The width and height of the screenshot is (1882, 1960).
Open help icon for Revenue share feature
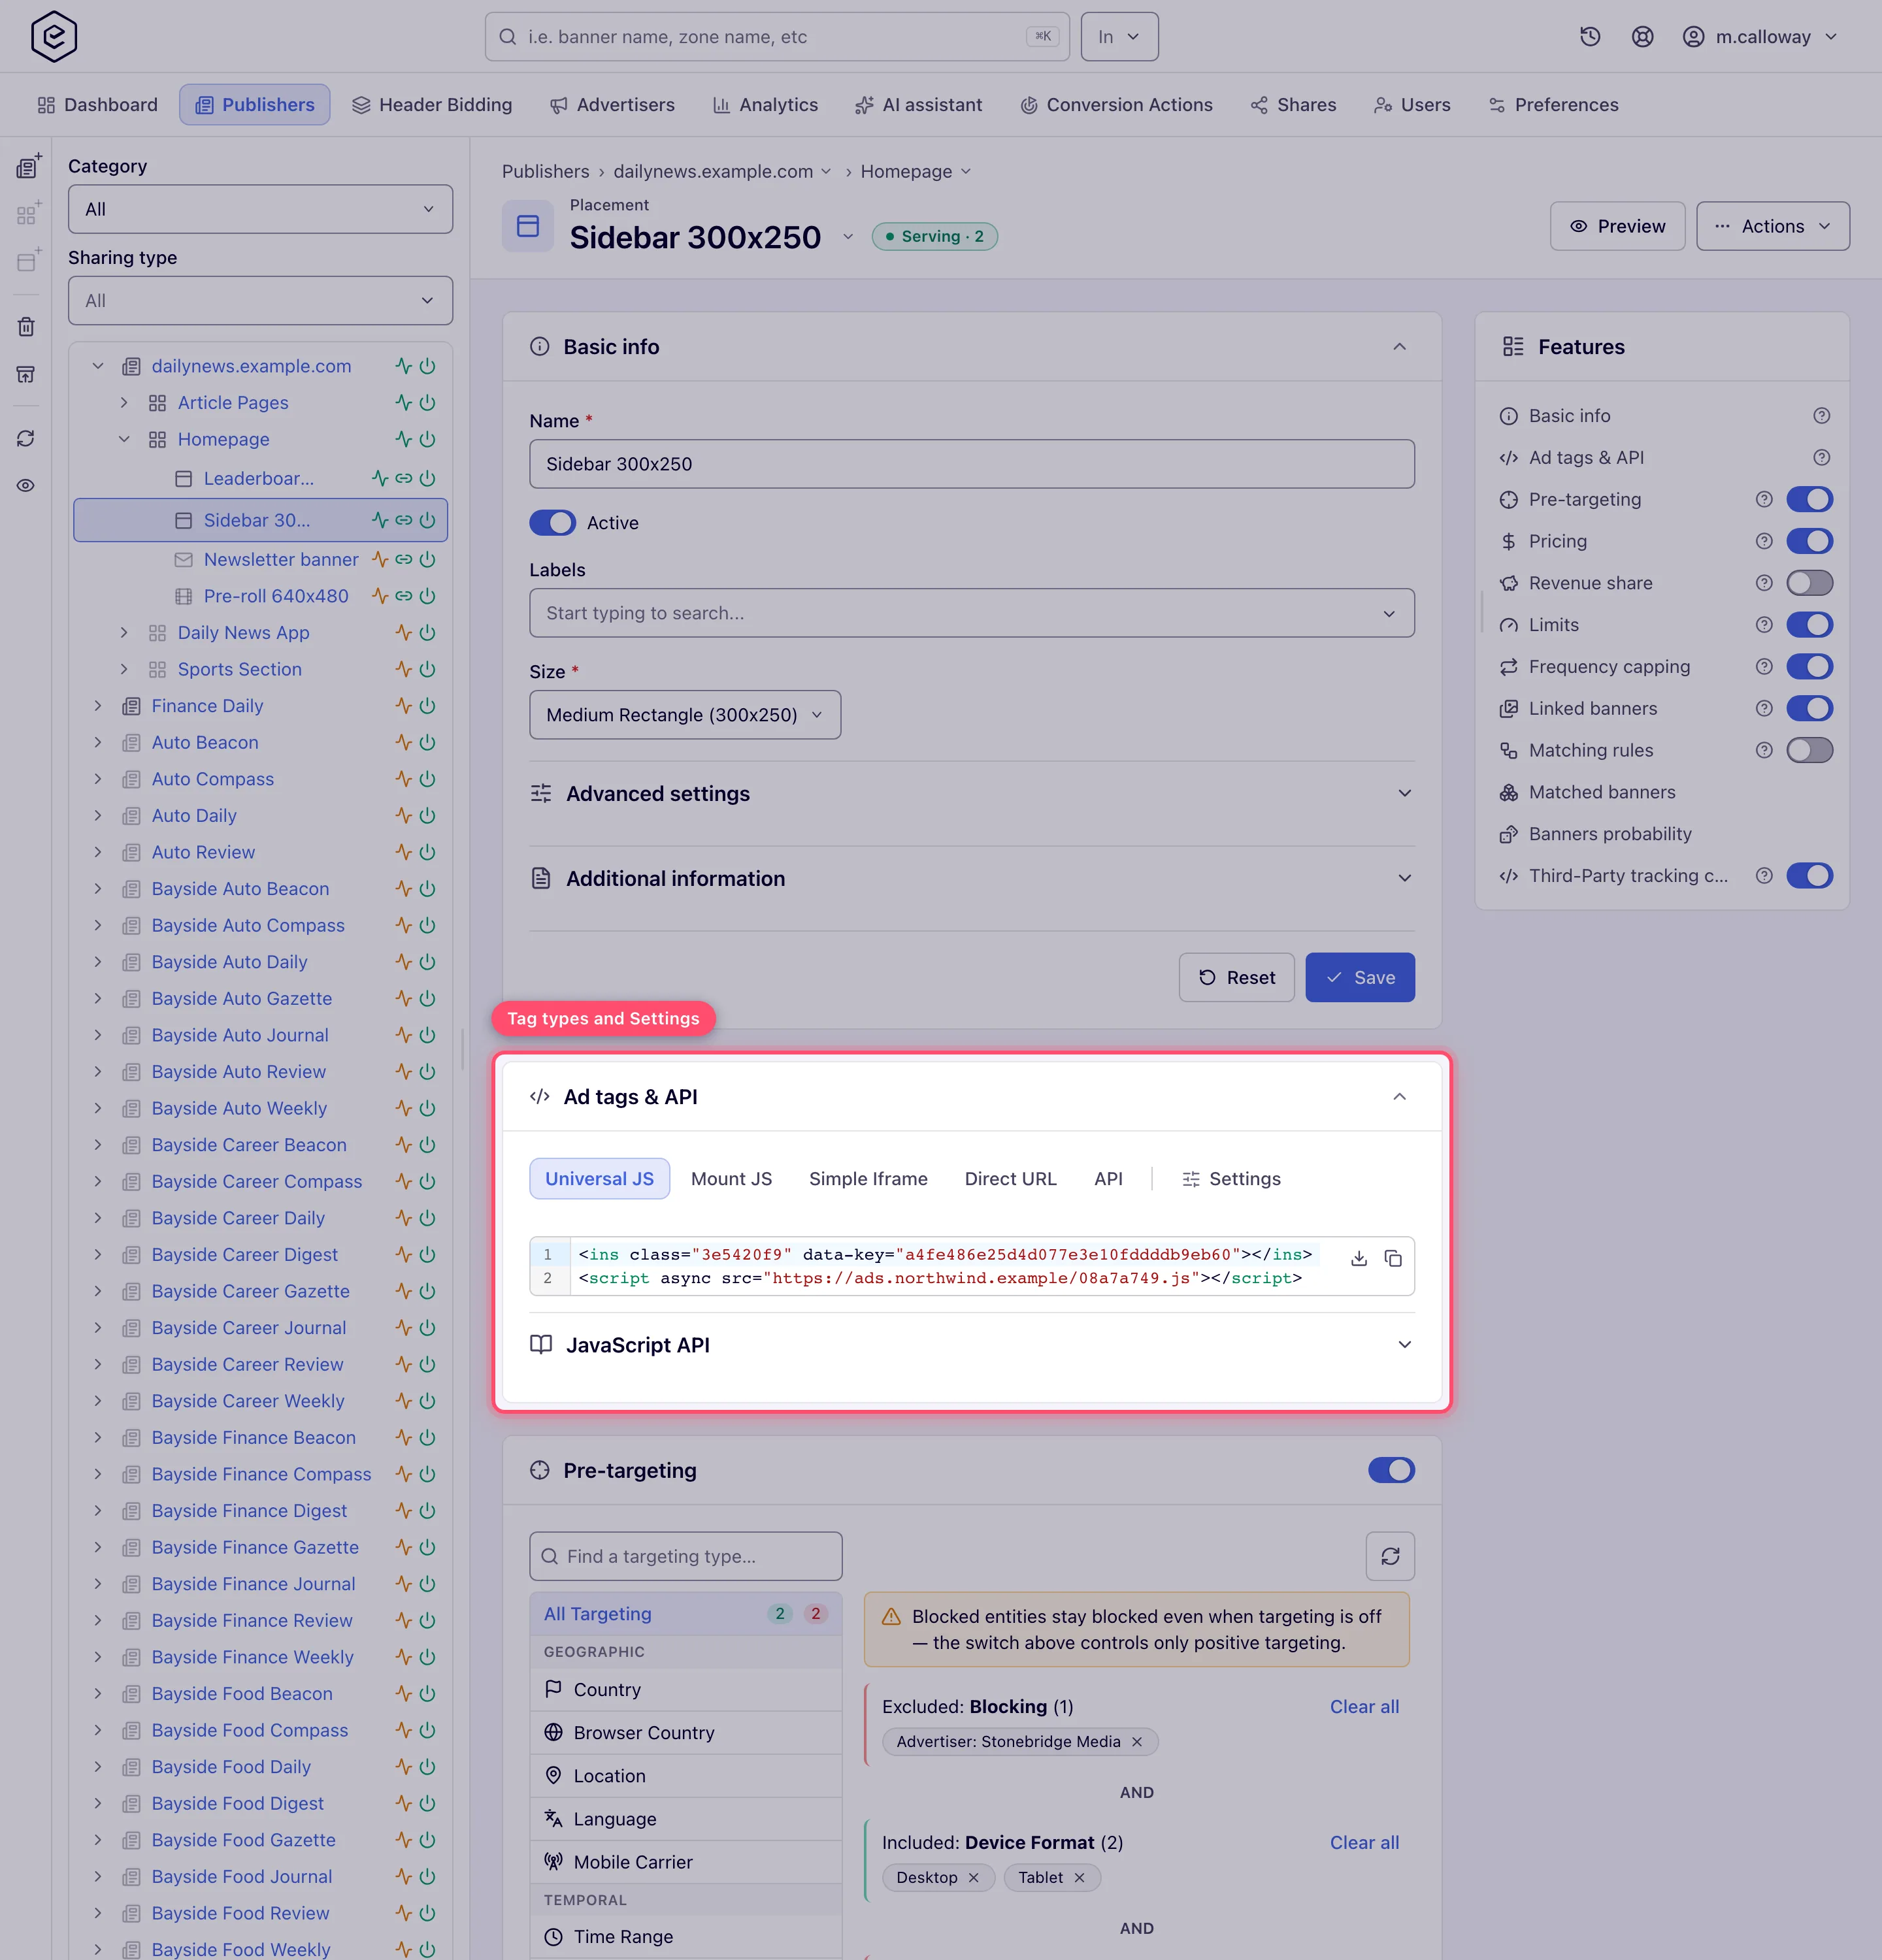[x=1764, y=583]
